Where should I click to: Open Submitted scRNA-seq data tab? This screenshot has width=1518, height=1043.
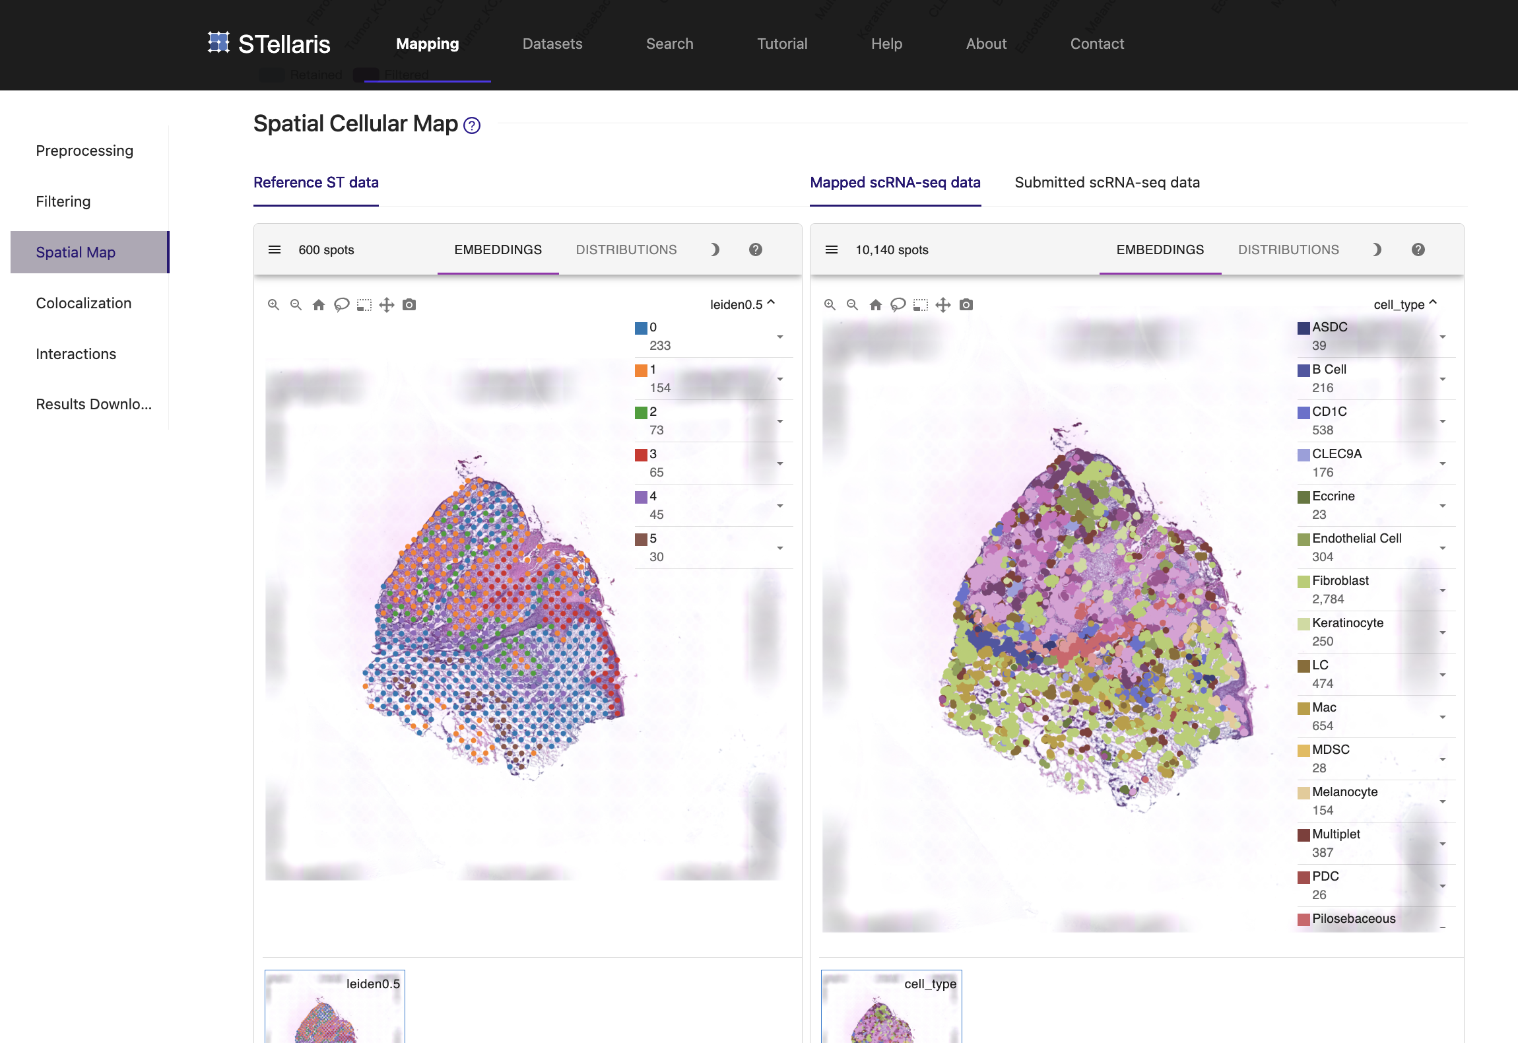(1107, 182)
